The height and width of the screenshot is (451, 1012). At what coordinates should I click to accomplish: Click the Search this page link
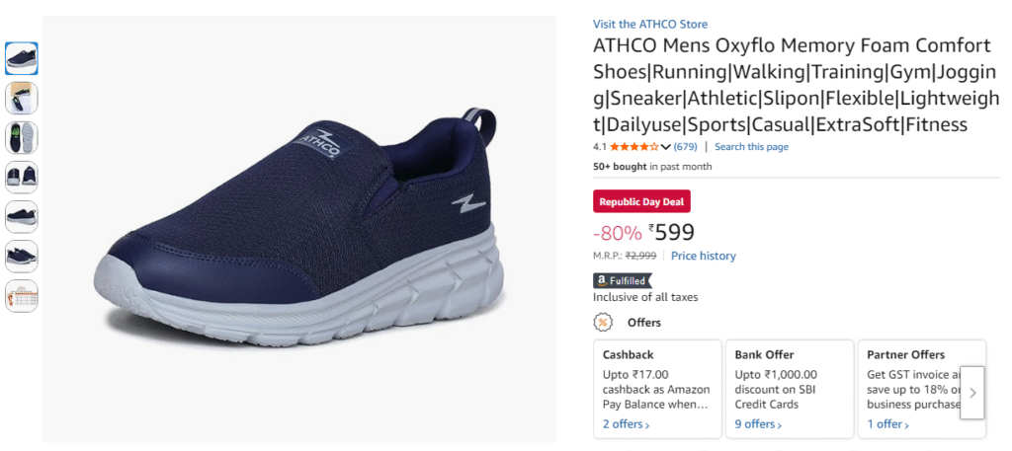coord(751,147)
